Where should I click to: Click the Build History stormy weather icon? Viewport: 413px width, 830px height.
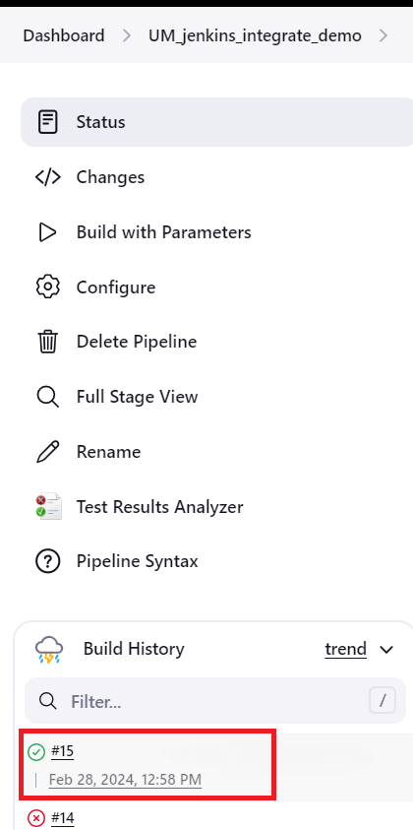click(x=49, y=650)
